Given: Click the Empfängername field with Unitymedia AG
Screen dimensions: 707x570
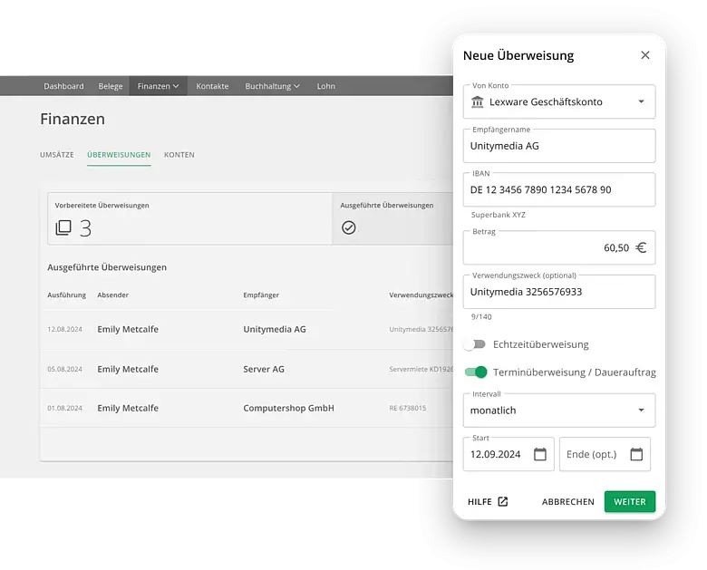Looking at the screenshot, I should [559, 146].
